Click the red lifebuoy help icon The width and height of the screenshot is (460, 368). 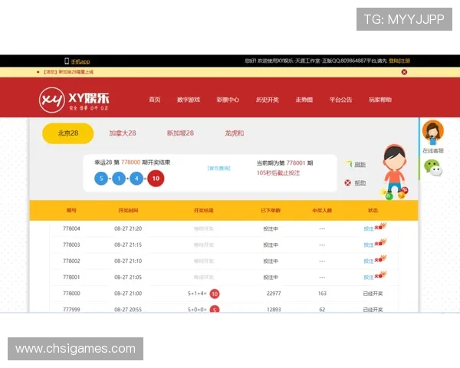pos(347,182)
